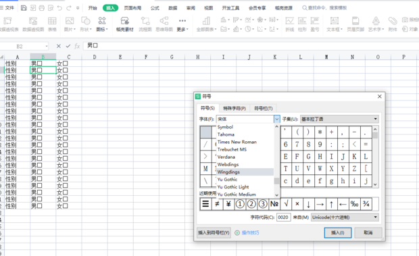Open the Name Box dropdown arrow
419x256 pixels.
(x=47, y=47)
